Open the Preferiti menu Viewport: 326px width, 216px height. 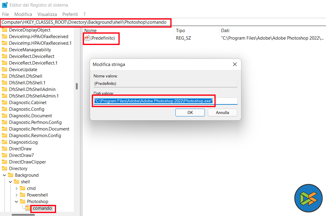tap(70, 14)
